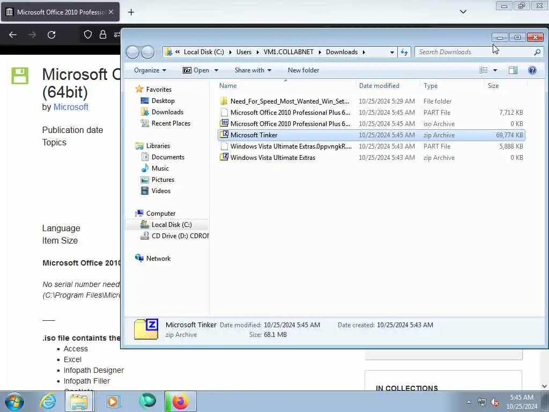
Task: Click Local Disk (C:) in the address path
Action: (204, 52)
